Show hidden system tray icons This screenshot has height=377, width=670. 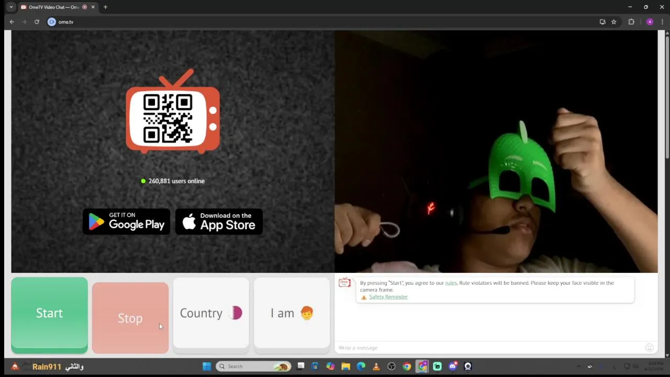point(578,367)
